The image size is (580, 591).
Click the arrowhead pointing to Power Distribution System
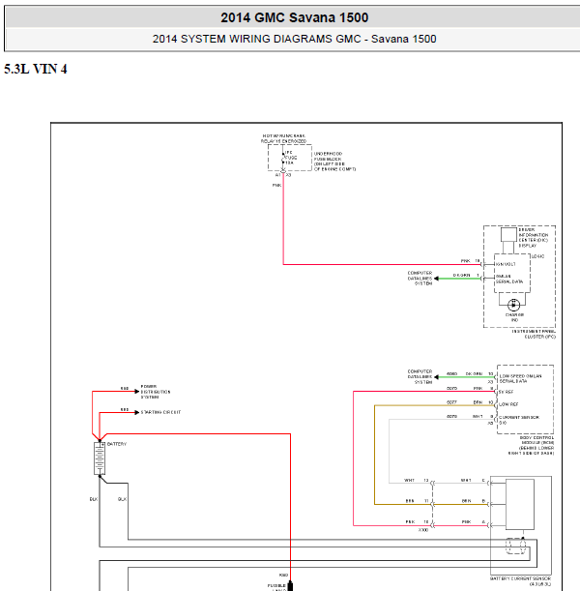[x=137, y=392]
